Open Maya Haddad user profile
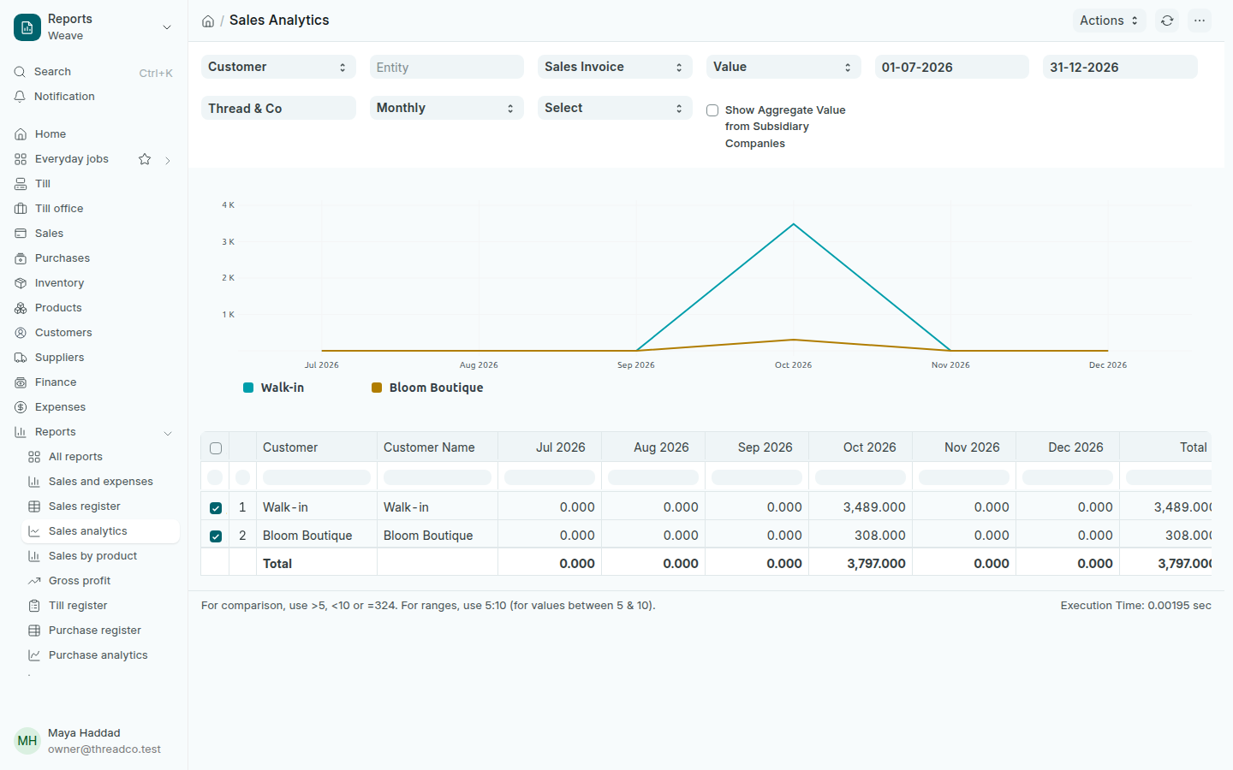The image size is (1233, 770). pyautogui.click(x=93, y=741)
